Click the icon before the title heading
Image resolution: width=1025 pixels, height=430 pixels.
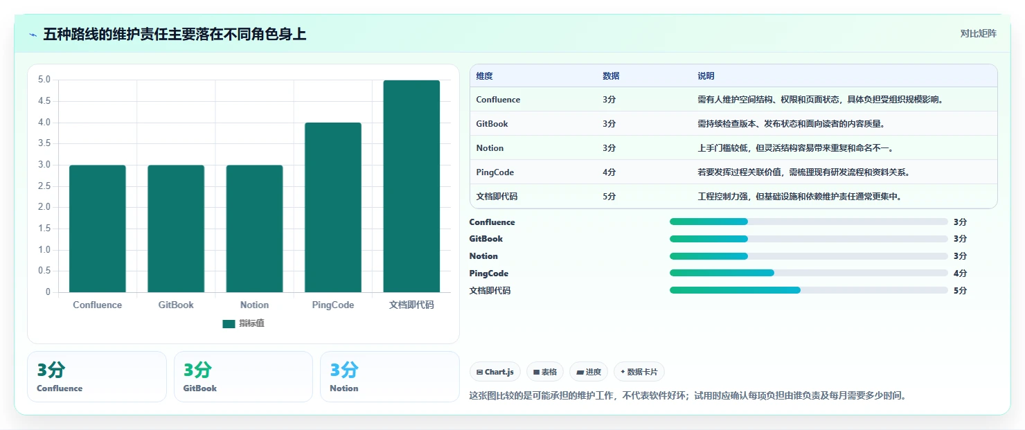pyautogui.click(x=33, y=35)
